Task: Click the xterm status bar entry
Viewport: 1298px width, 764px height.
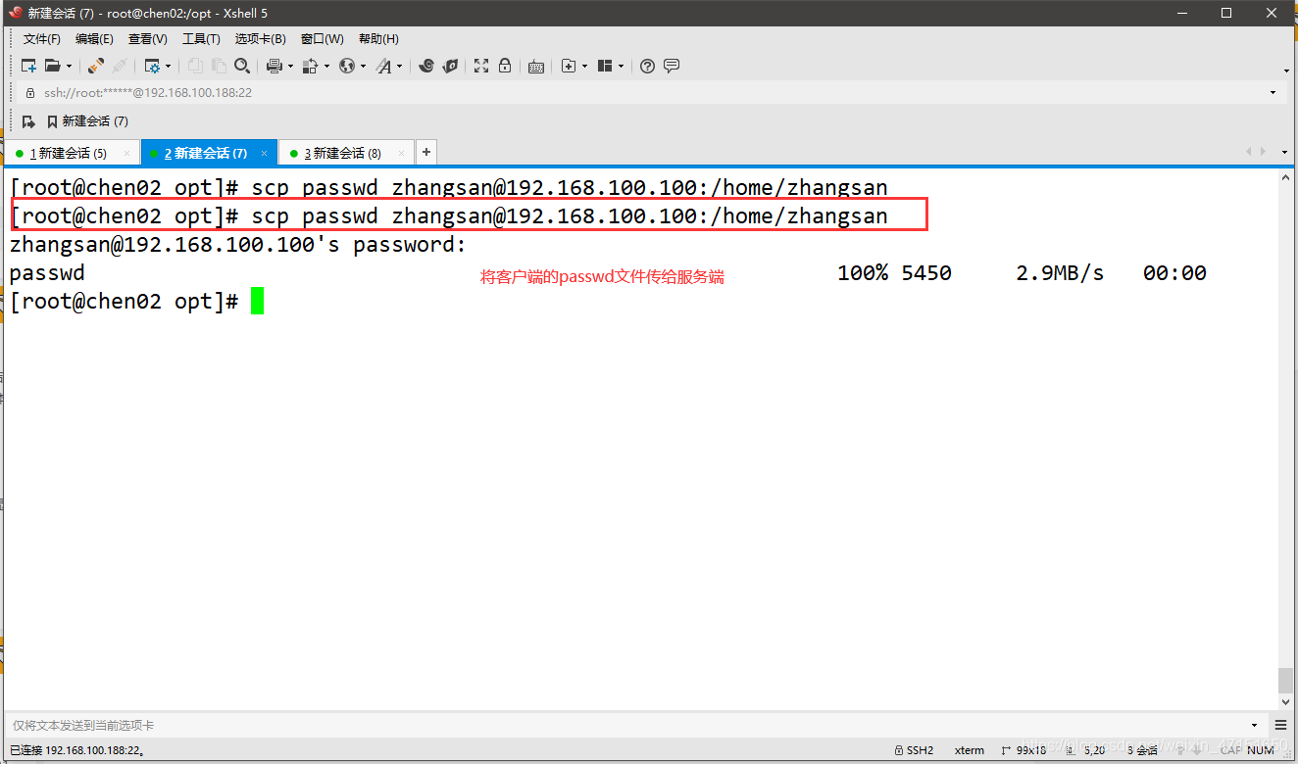Action: click(970, 750)
